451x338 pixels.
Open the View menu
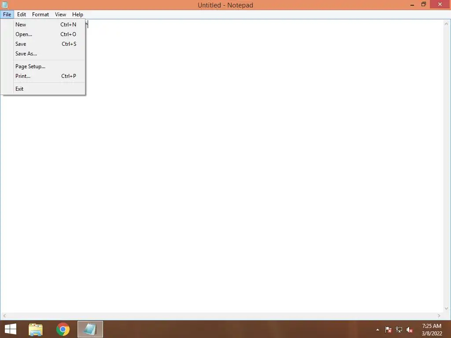click(x=60, y=15)
